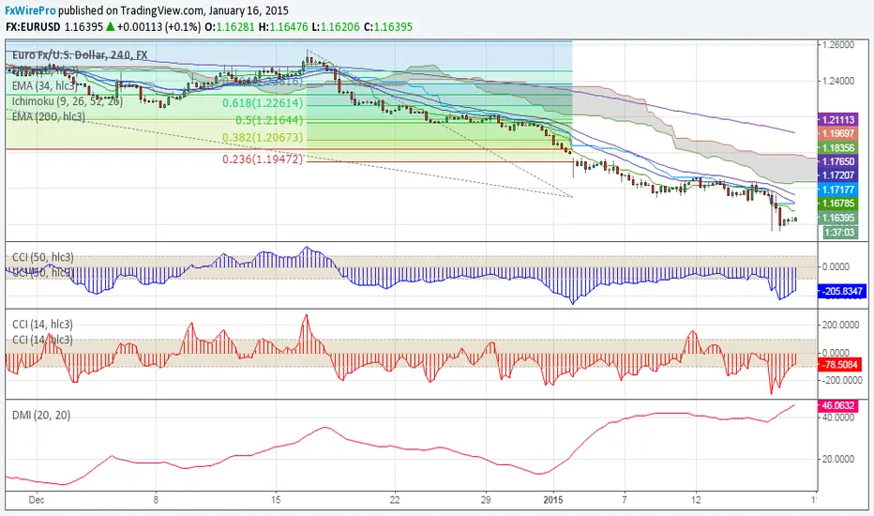Click the pink 46.0632 DMI value tag
This screenshot has width=874, height=516.
tap(837, 405)
